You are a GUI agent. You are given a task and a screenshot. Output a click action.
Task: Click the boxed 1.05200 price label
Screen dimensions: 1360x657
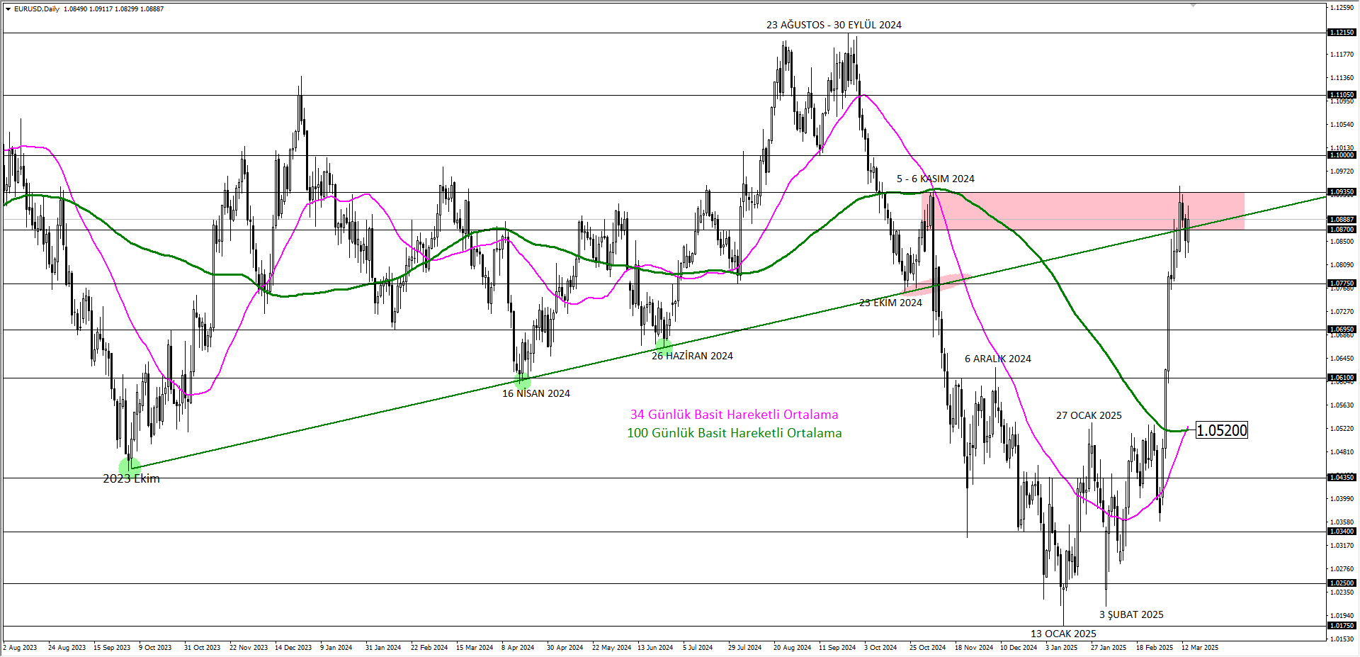tap(1221, 430)
